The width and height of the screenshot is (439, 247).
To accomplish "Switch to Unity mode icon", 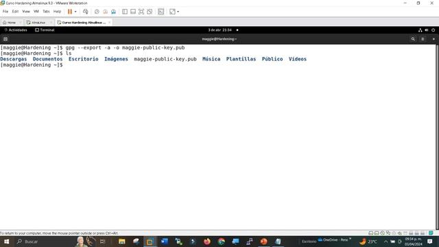I will 150,12.
